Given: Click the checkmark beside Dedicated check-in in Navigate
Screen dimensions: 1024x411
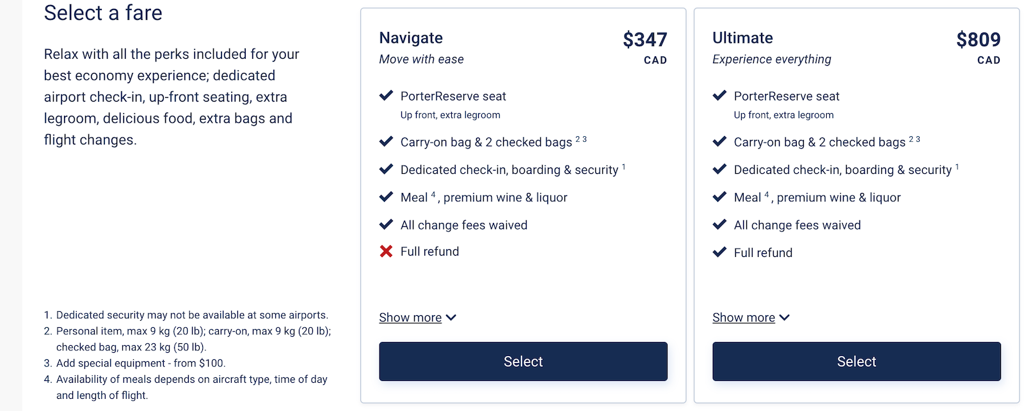Looking at the screenshot, I should [x=385, y=169].
